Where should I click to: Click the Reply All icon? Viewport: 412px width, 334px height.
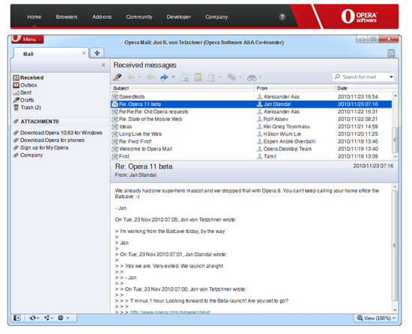pos(151,78)
